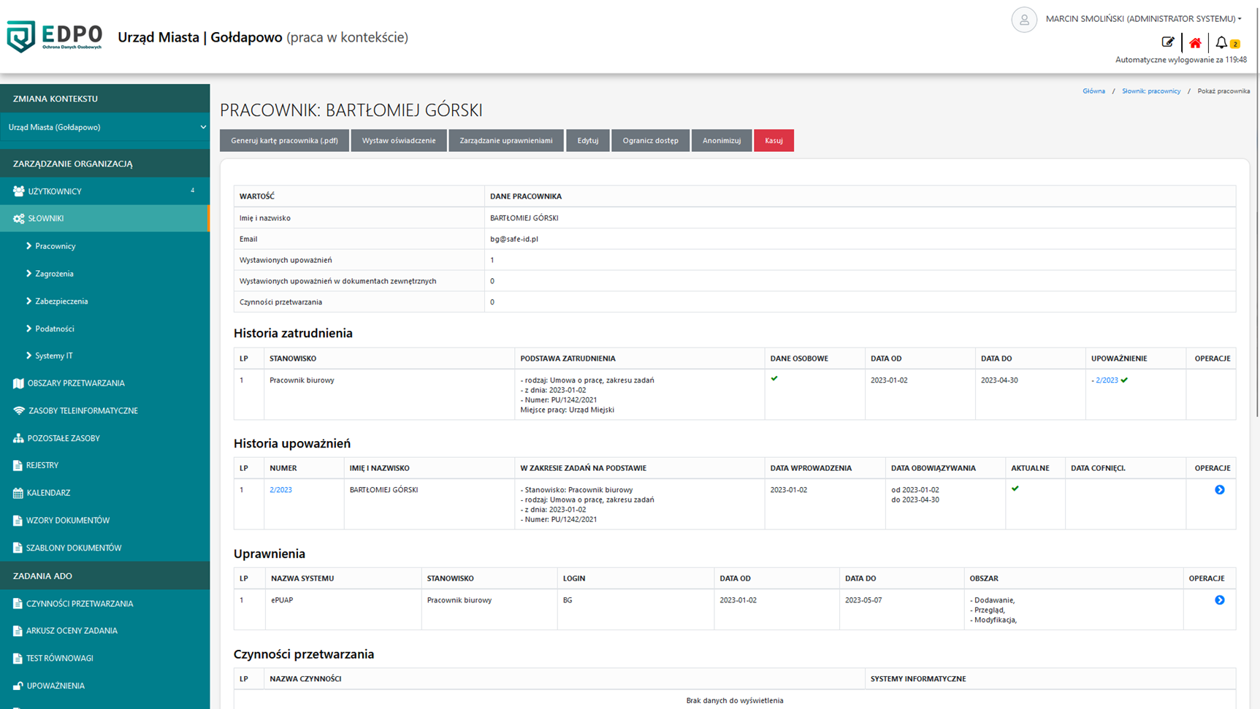Go to home via red house icon
The image size is (1260, 709).
[1195, 43]
